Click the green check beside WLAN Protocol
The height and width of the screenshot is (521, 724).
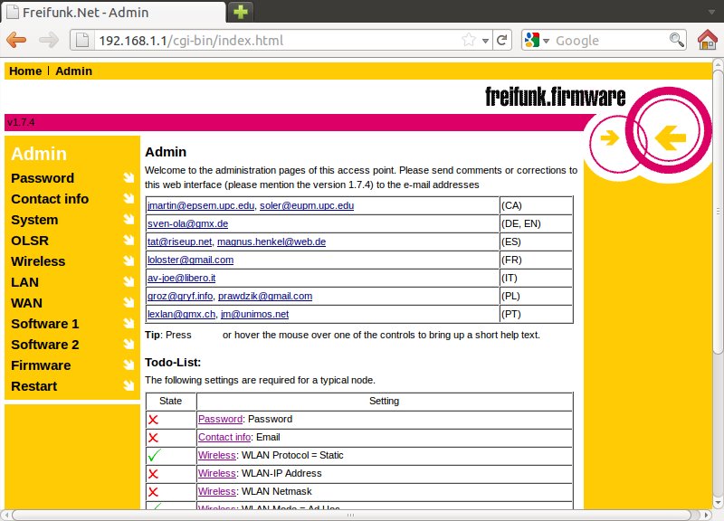[155, 455]
